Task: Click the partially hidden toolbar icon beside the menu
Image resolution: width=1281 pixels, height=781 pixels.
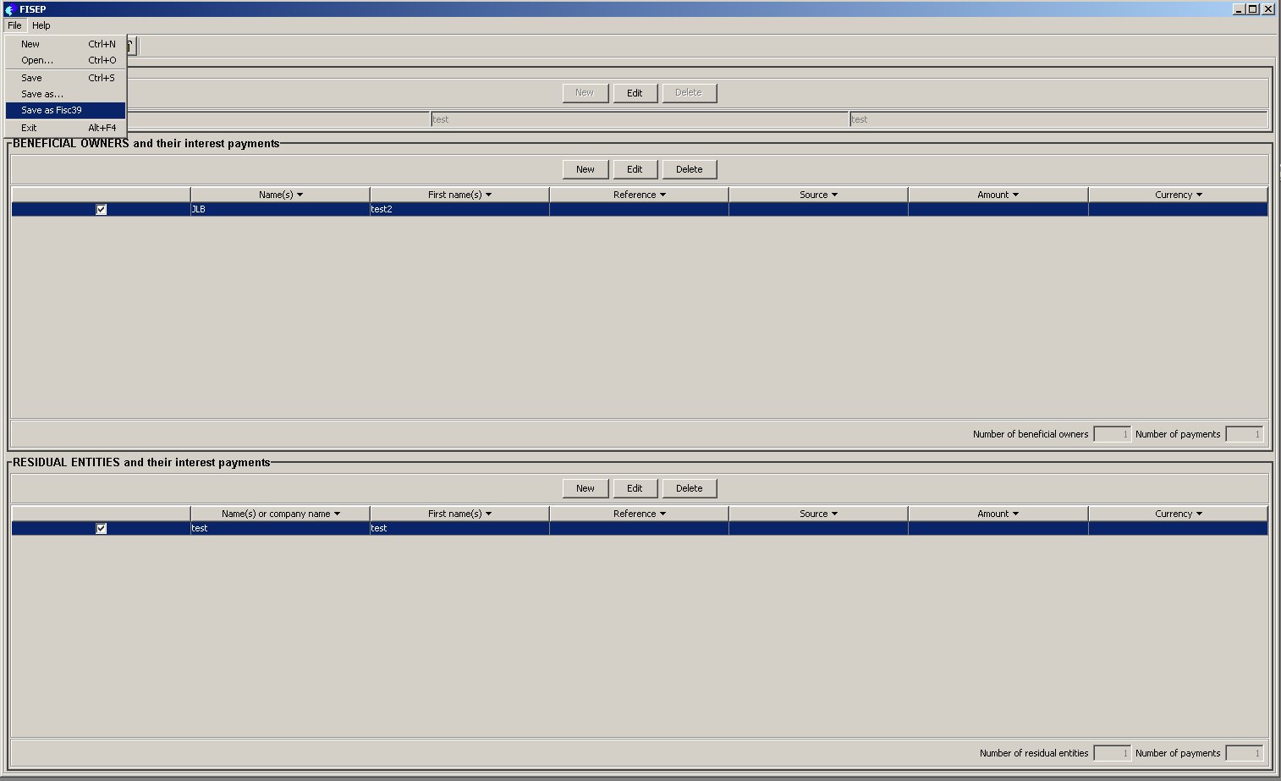Action: point(132,46)
